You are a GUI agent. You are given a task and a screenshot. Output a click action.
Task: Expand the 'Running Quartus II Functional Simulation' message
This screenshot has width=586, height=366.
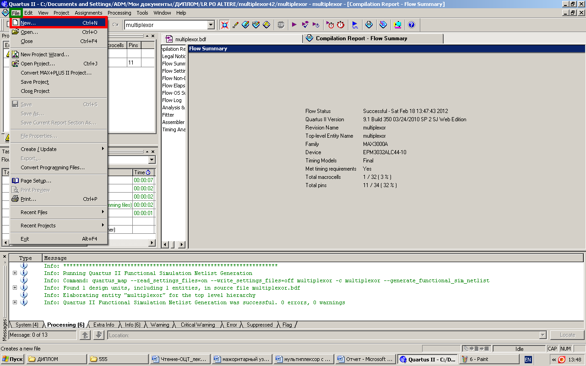15,273
